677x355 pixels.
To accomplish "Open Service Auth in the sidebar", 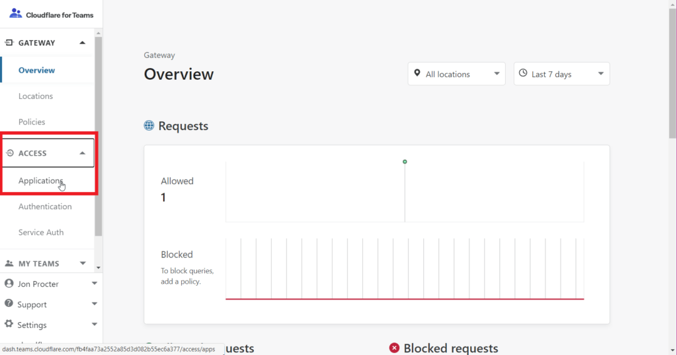I will click(x=41, y=232).
